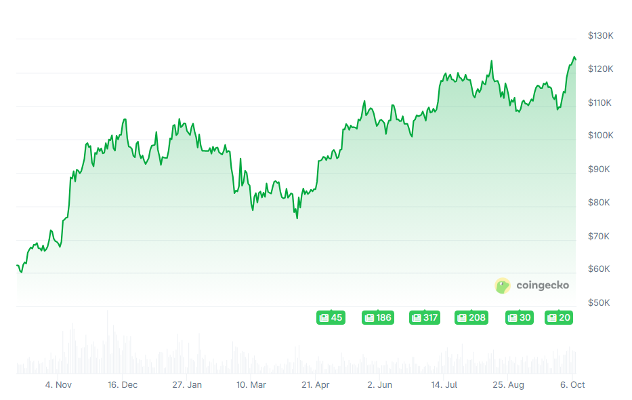Image resolution: width=632 pixels, height=400 pixels.
Task: Open the news marker labeled 20
Action: tap(559, 317)
